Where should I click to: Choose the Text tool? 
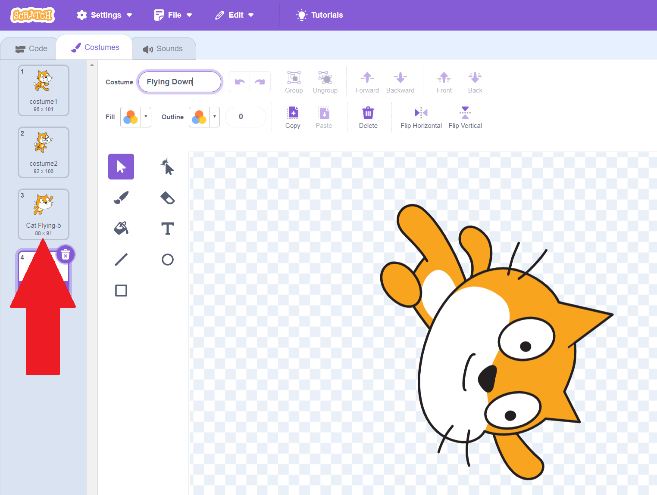pos(168,229)
